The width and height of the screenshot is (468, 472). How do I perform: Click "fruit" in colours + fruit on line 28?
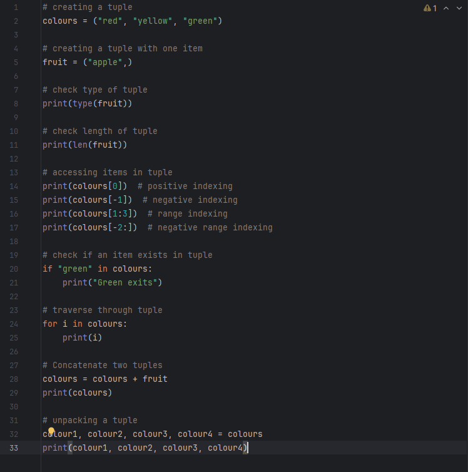pos(155,379)
